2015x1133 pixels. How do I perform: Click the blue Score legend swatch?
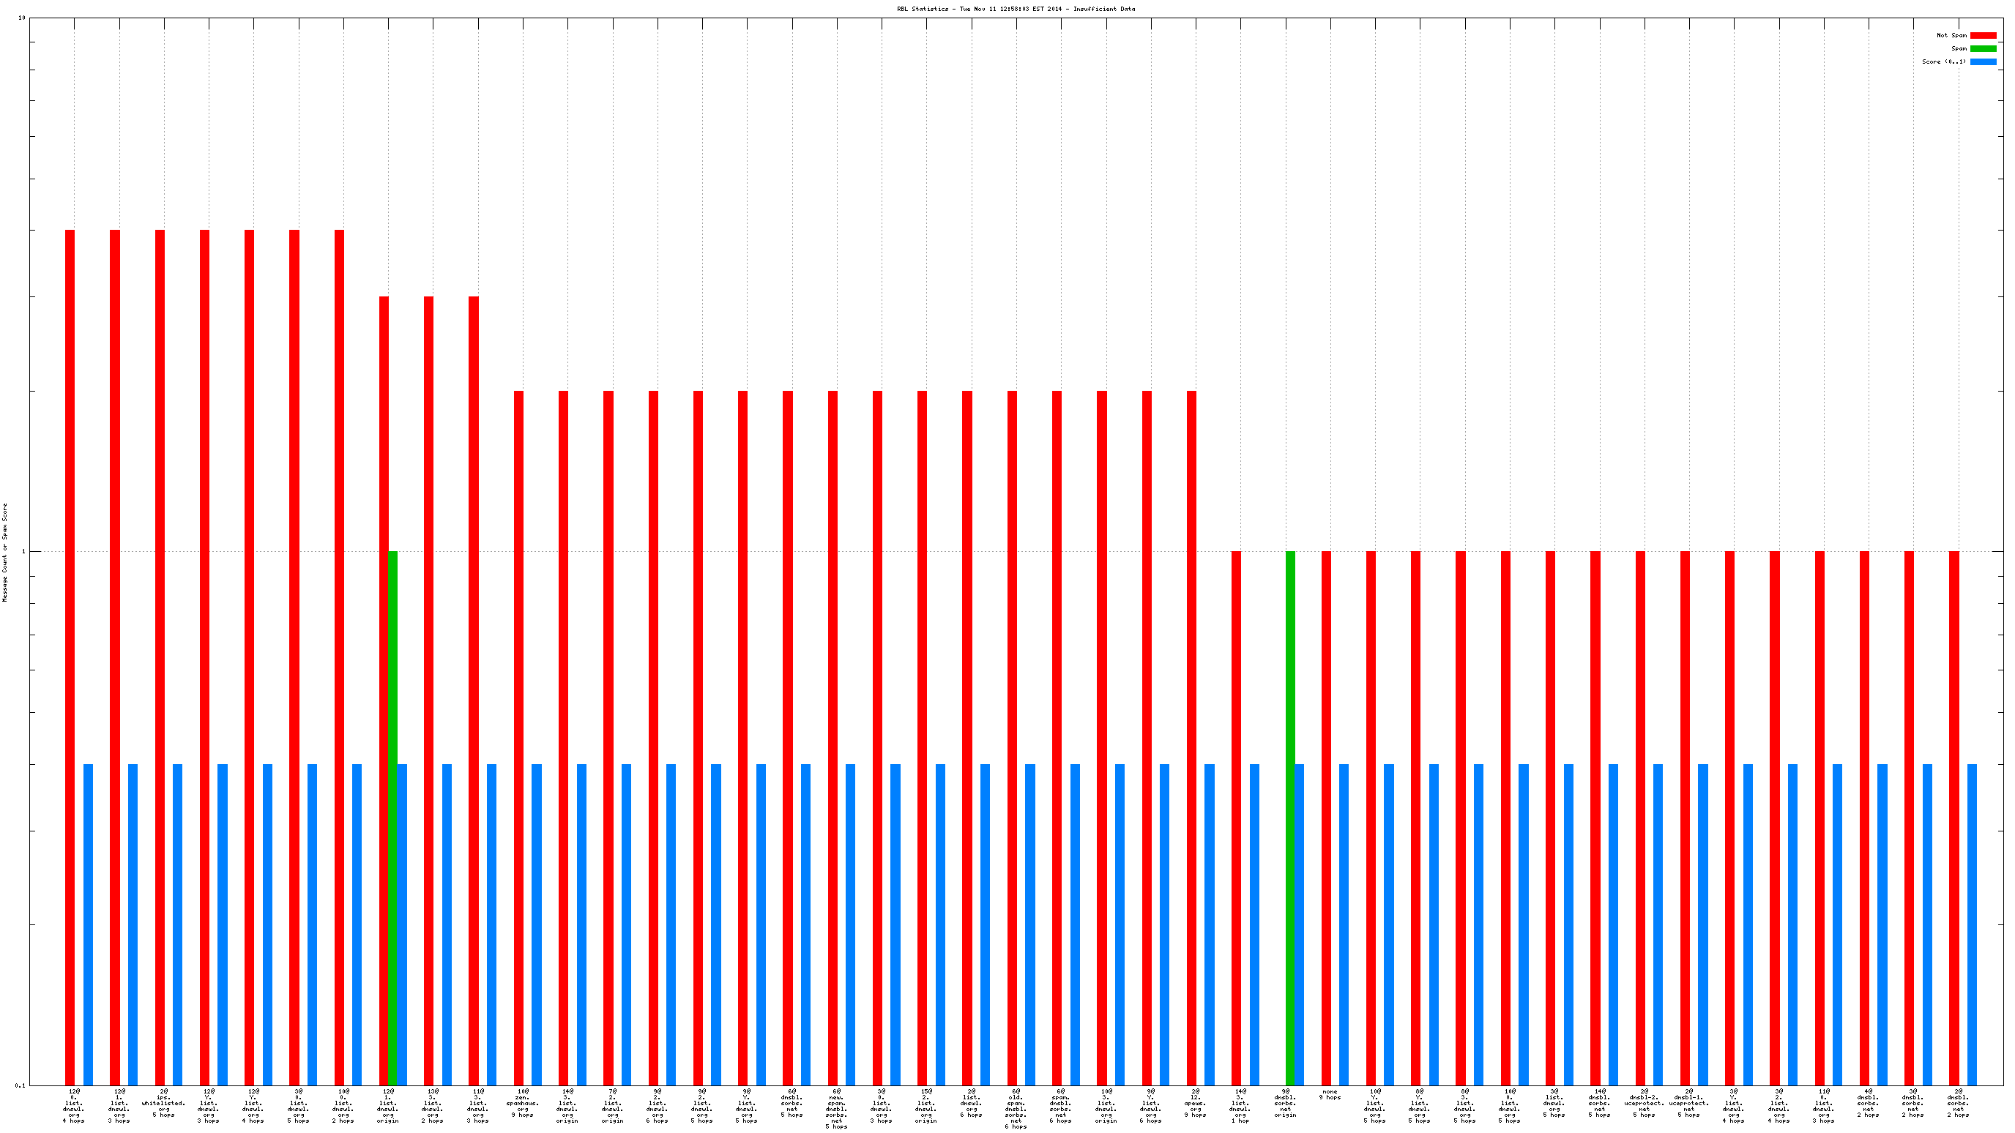(x=1983, y=61)
